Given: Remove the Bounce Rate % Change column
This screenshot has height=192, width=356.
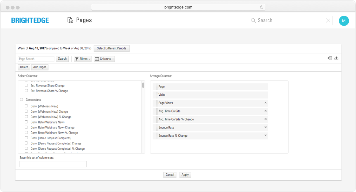Looking at the screenshot, I should pos(265,135).
